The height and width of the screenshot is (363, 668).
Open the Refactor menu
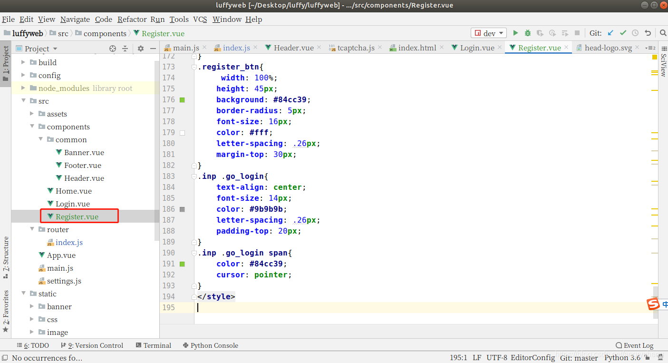tap(132, 19)
